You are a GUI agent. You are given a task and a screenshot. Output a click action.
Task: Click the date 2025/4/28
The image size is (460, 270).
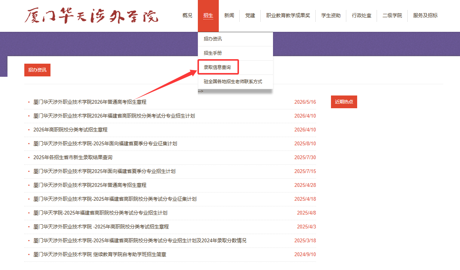(x=305, y=185)
